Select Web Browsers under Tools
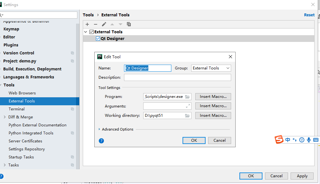 22,93
